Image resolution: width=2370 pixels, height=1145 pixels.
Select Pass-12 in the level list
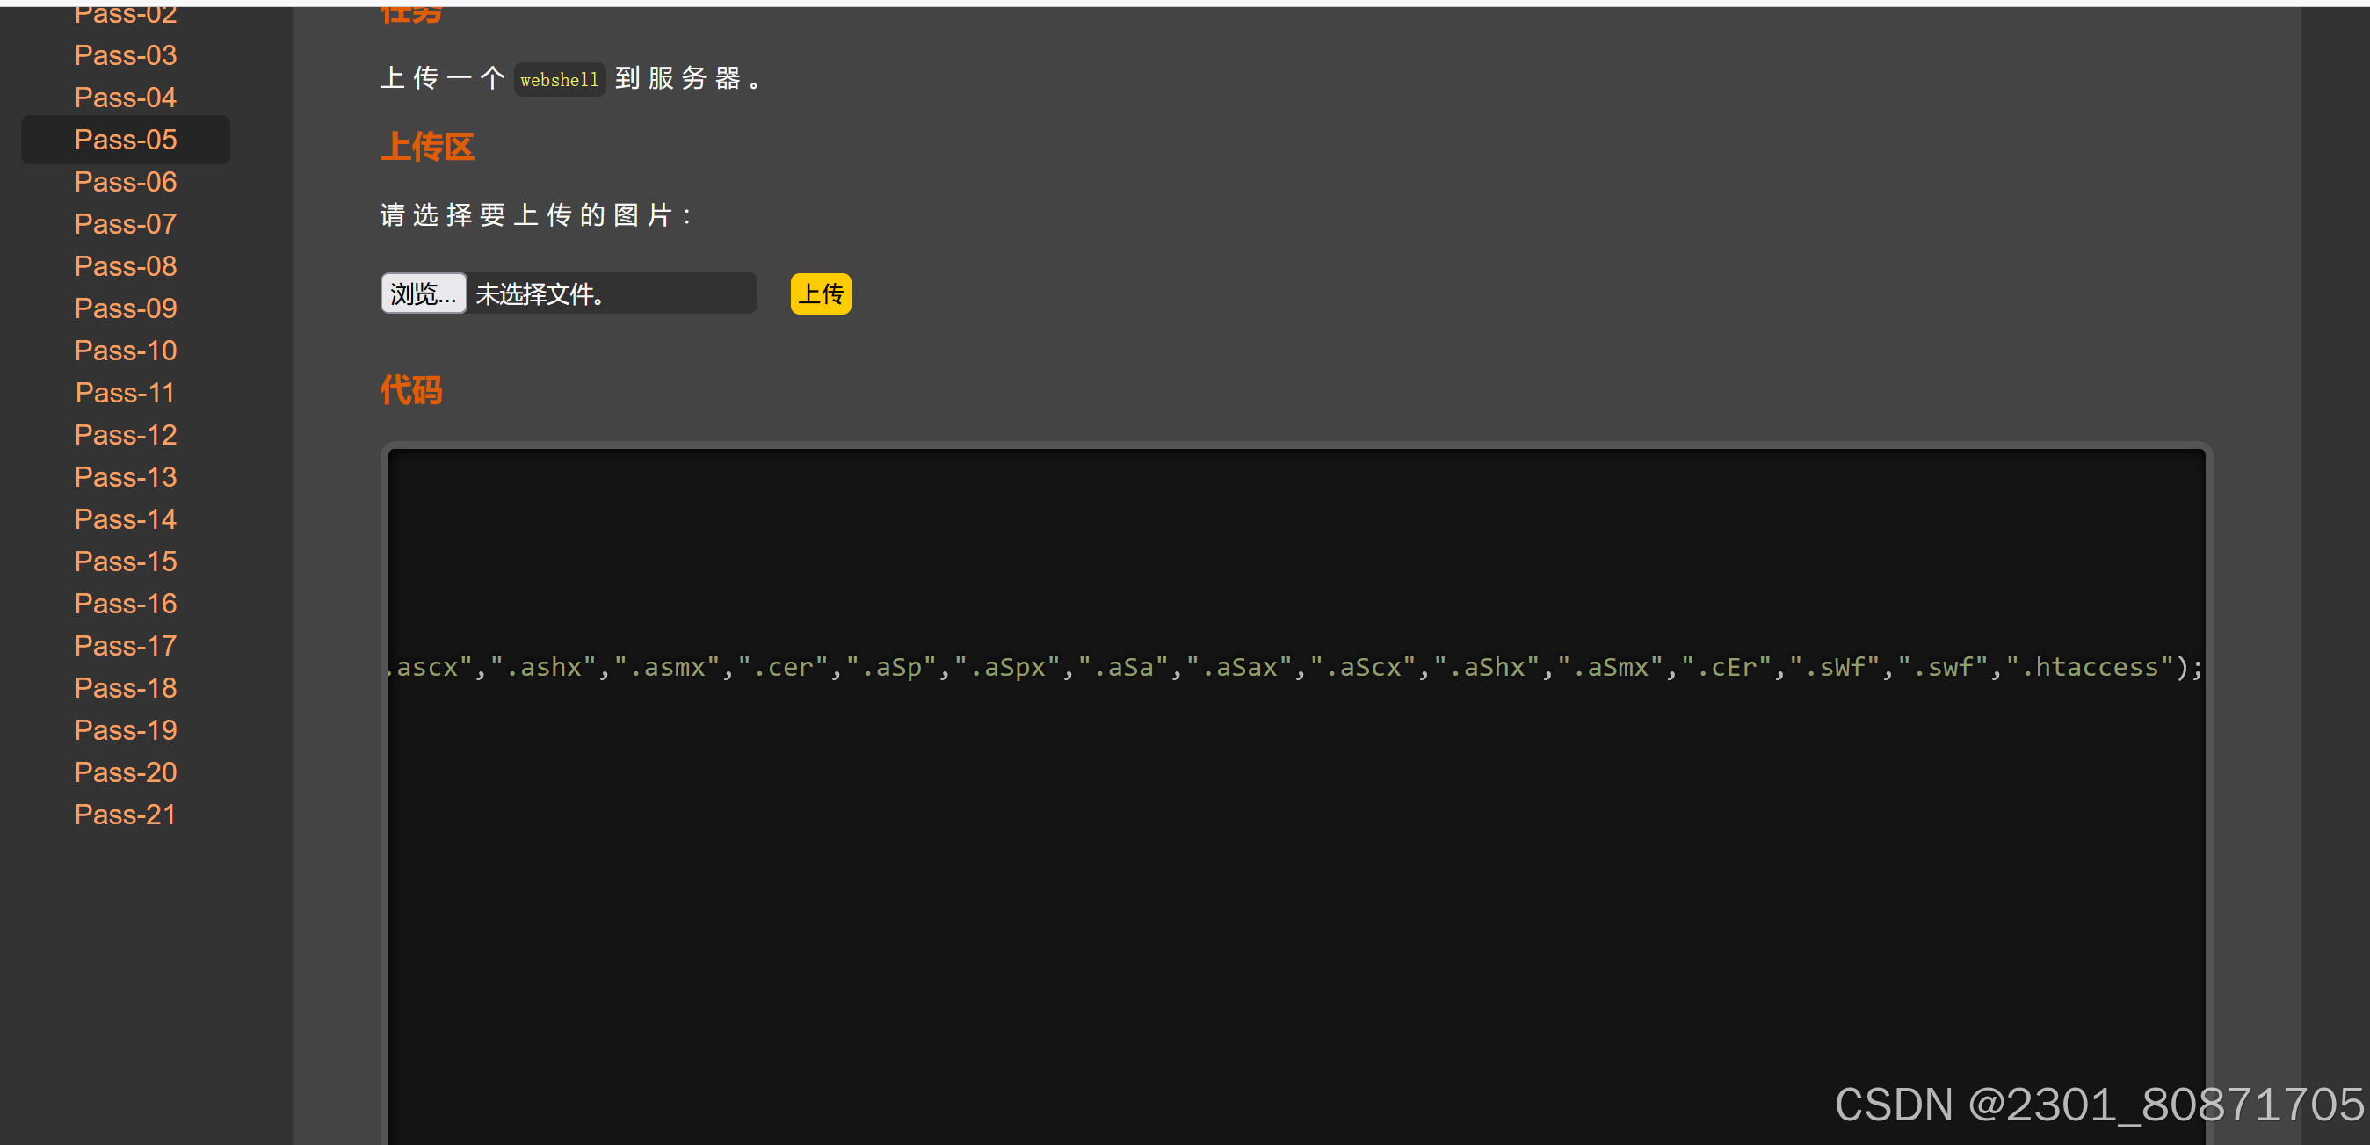(x=125, y=435)
